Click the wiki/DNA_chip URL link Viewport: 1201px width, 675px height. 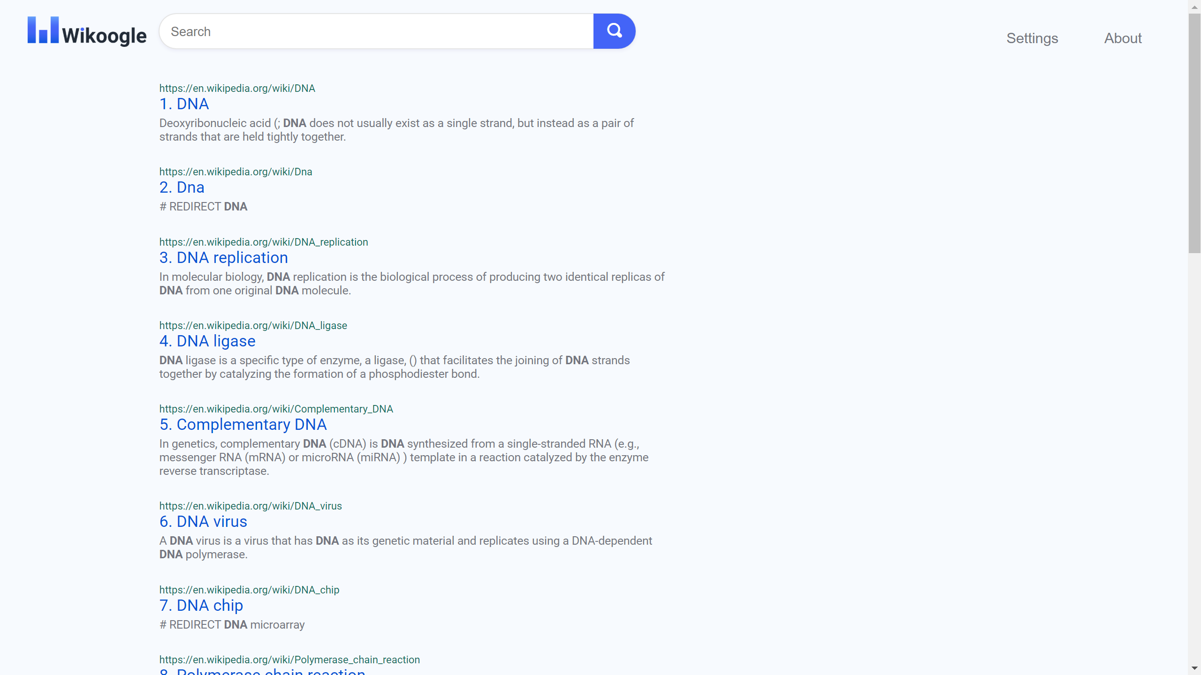(x=249, y=590)
